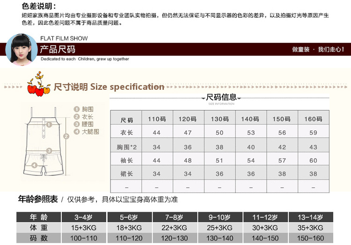Click the 袖长 value 48
This screenshot has height=245, width=351.
point(188,160)
